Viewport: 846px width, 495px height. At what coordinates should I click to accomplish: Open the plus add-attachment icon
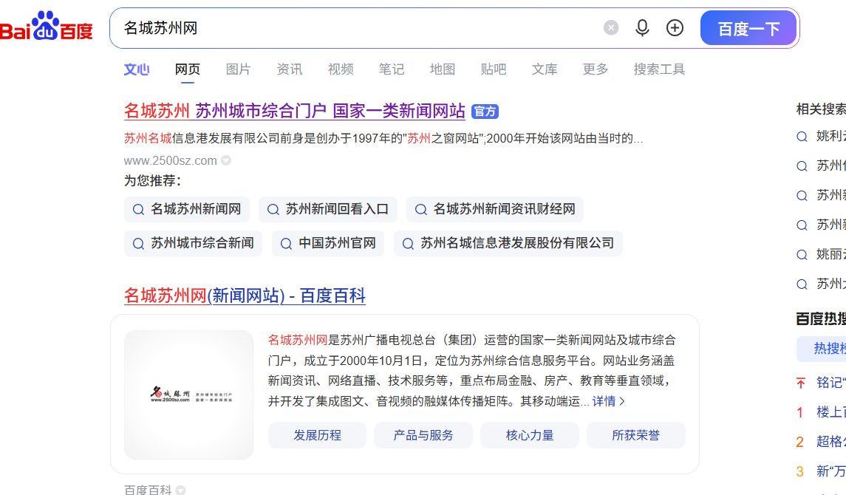[675, 27]
